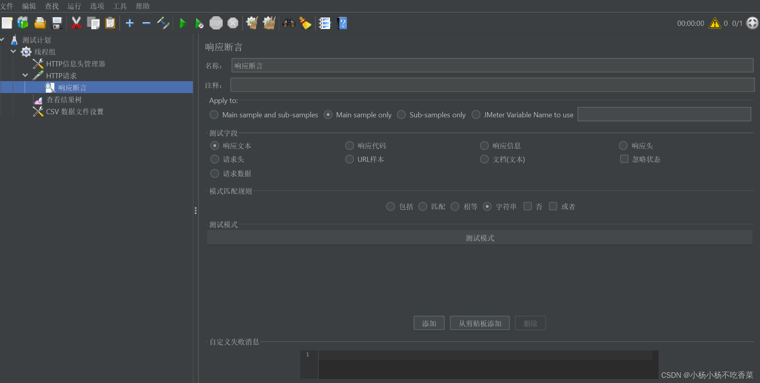Collapse the 线程组 tree node arrow

pos(13,51)
